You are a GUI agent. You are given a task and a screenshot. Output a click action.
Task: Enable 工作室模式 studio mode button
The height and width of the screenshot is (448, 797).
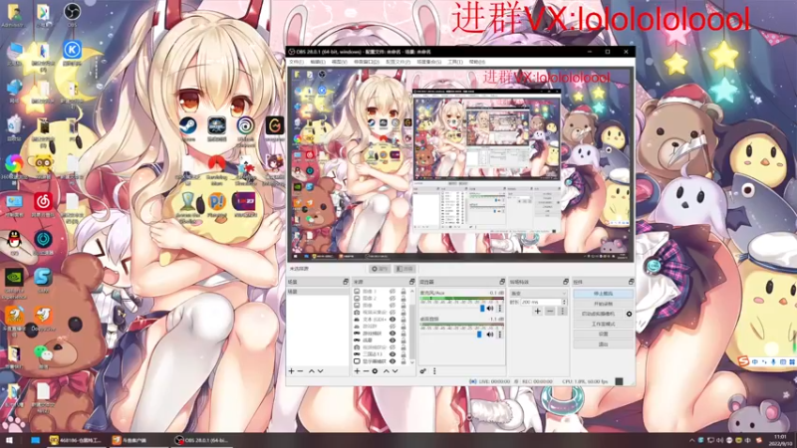[604, 325]
